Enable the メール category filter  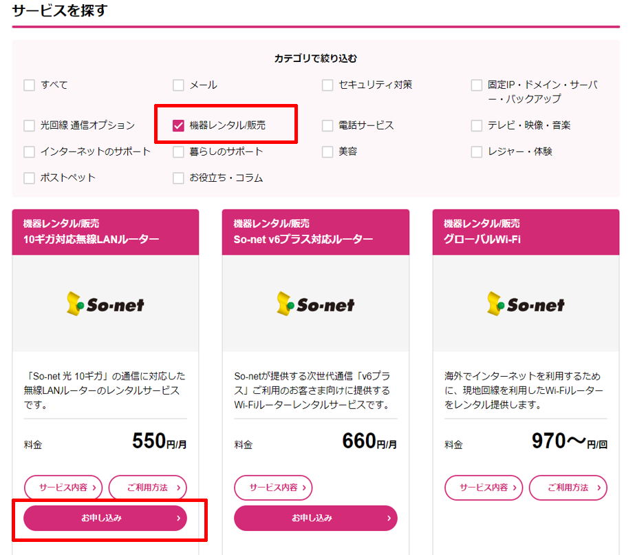point(178,85)
